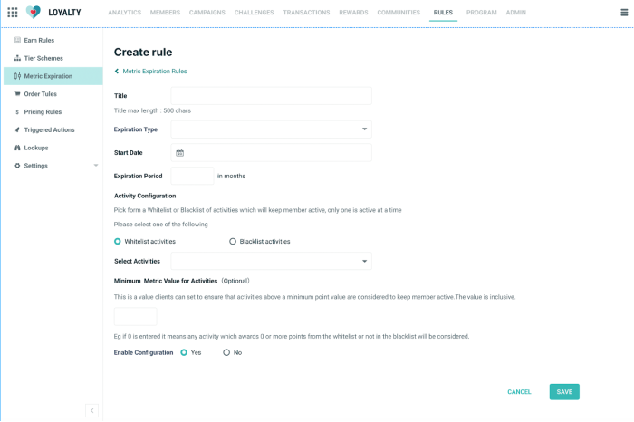Select the Whitelist activities radio button
The image size is (634, 422).
click(x=118, y=242)
